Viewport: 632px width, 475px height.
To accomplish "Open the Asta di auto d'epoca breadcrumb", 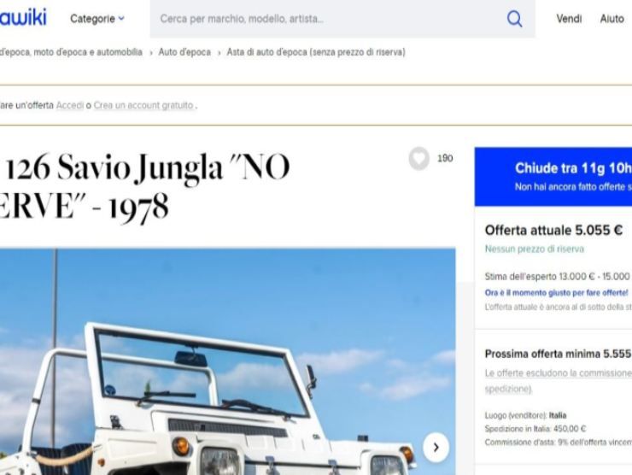I will pos(316,52).
